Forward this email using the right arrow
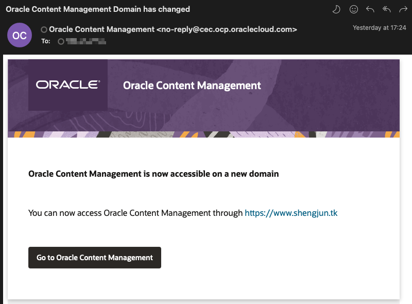412x304 pixels. point(403,10)
